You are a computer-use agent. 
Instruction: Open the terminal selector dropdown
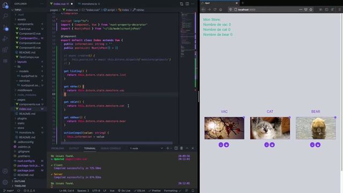162,148
